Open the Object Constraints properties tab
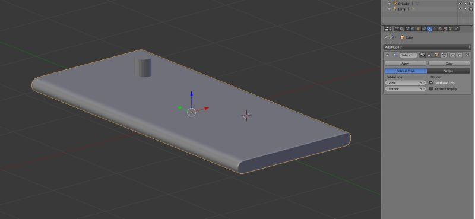The image size is (475, 219). click(x=423, y=28)
